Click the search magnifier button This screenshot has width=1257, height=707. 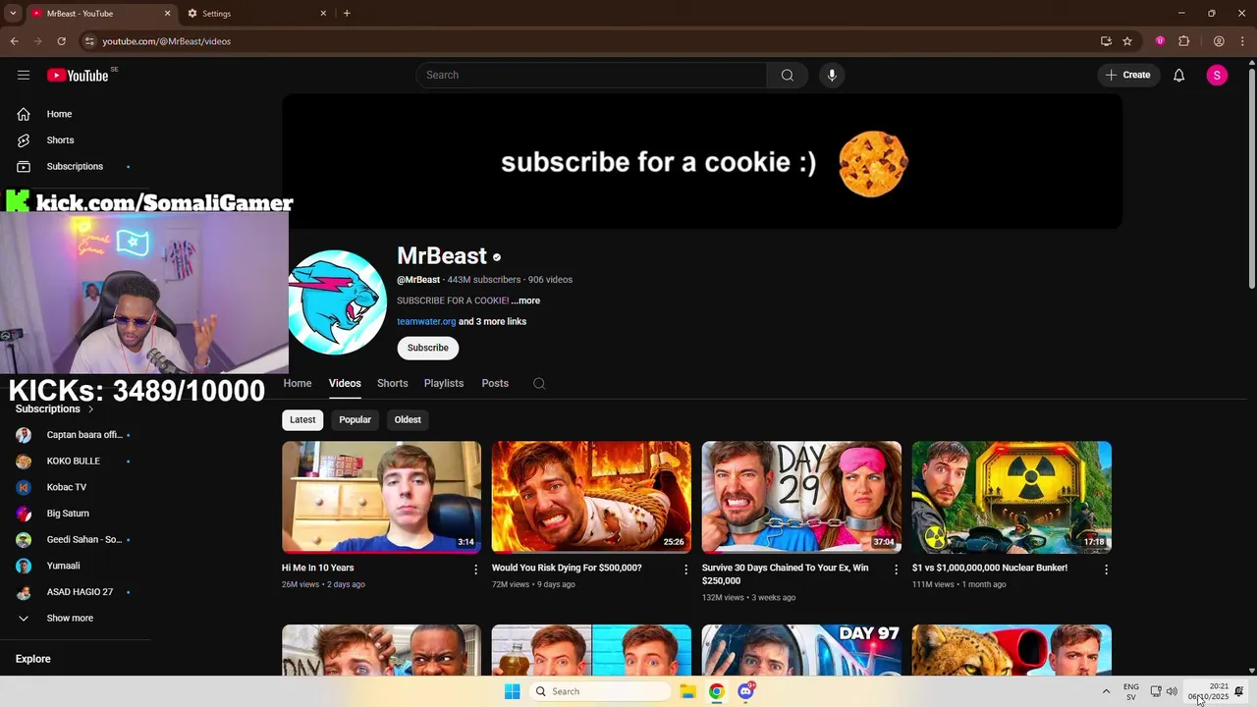click(x=788, y=75)
